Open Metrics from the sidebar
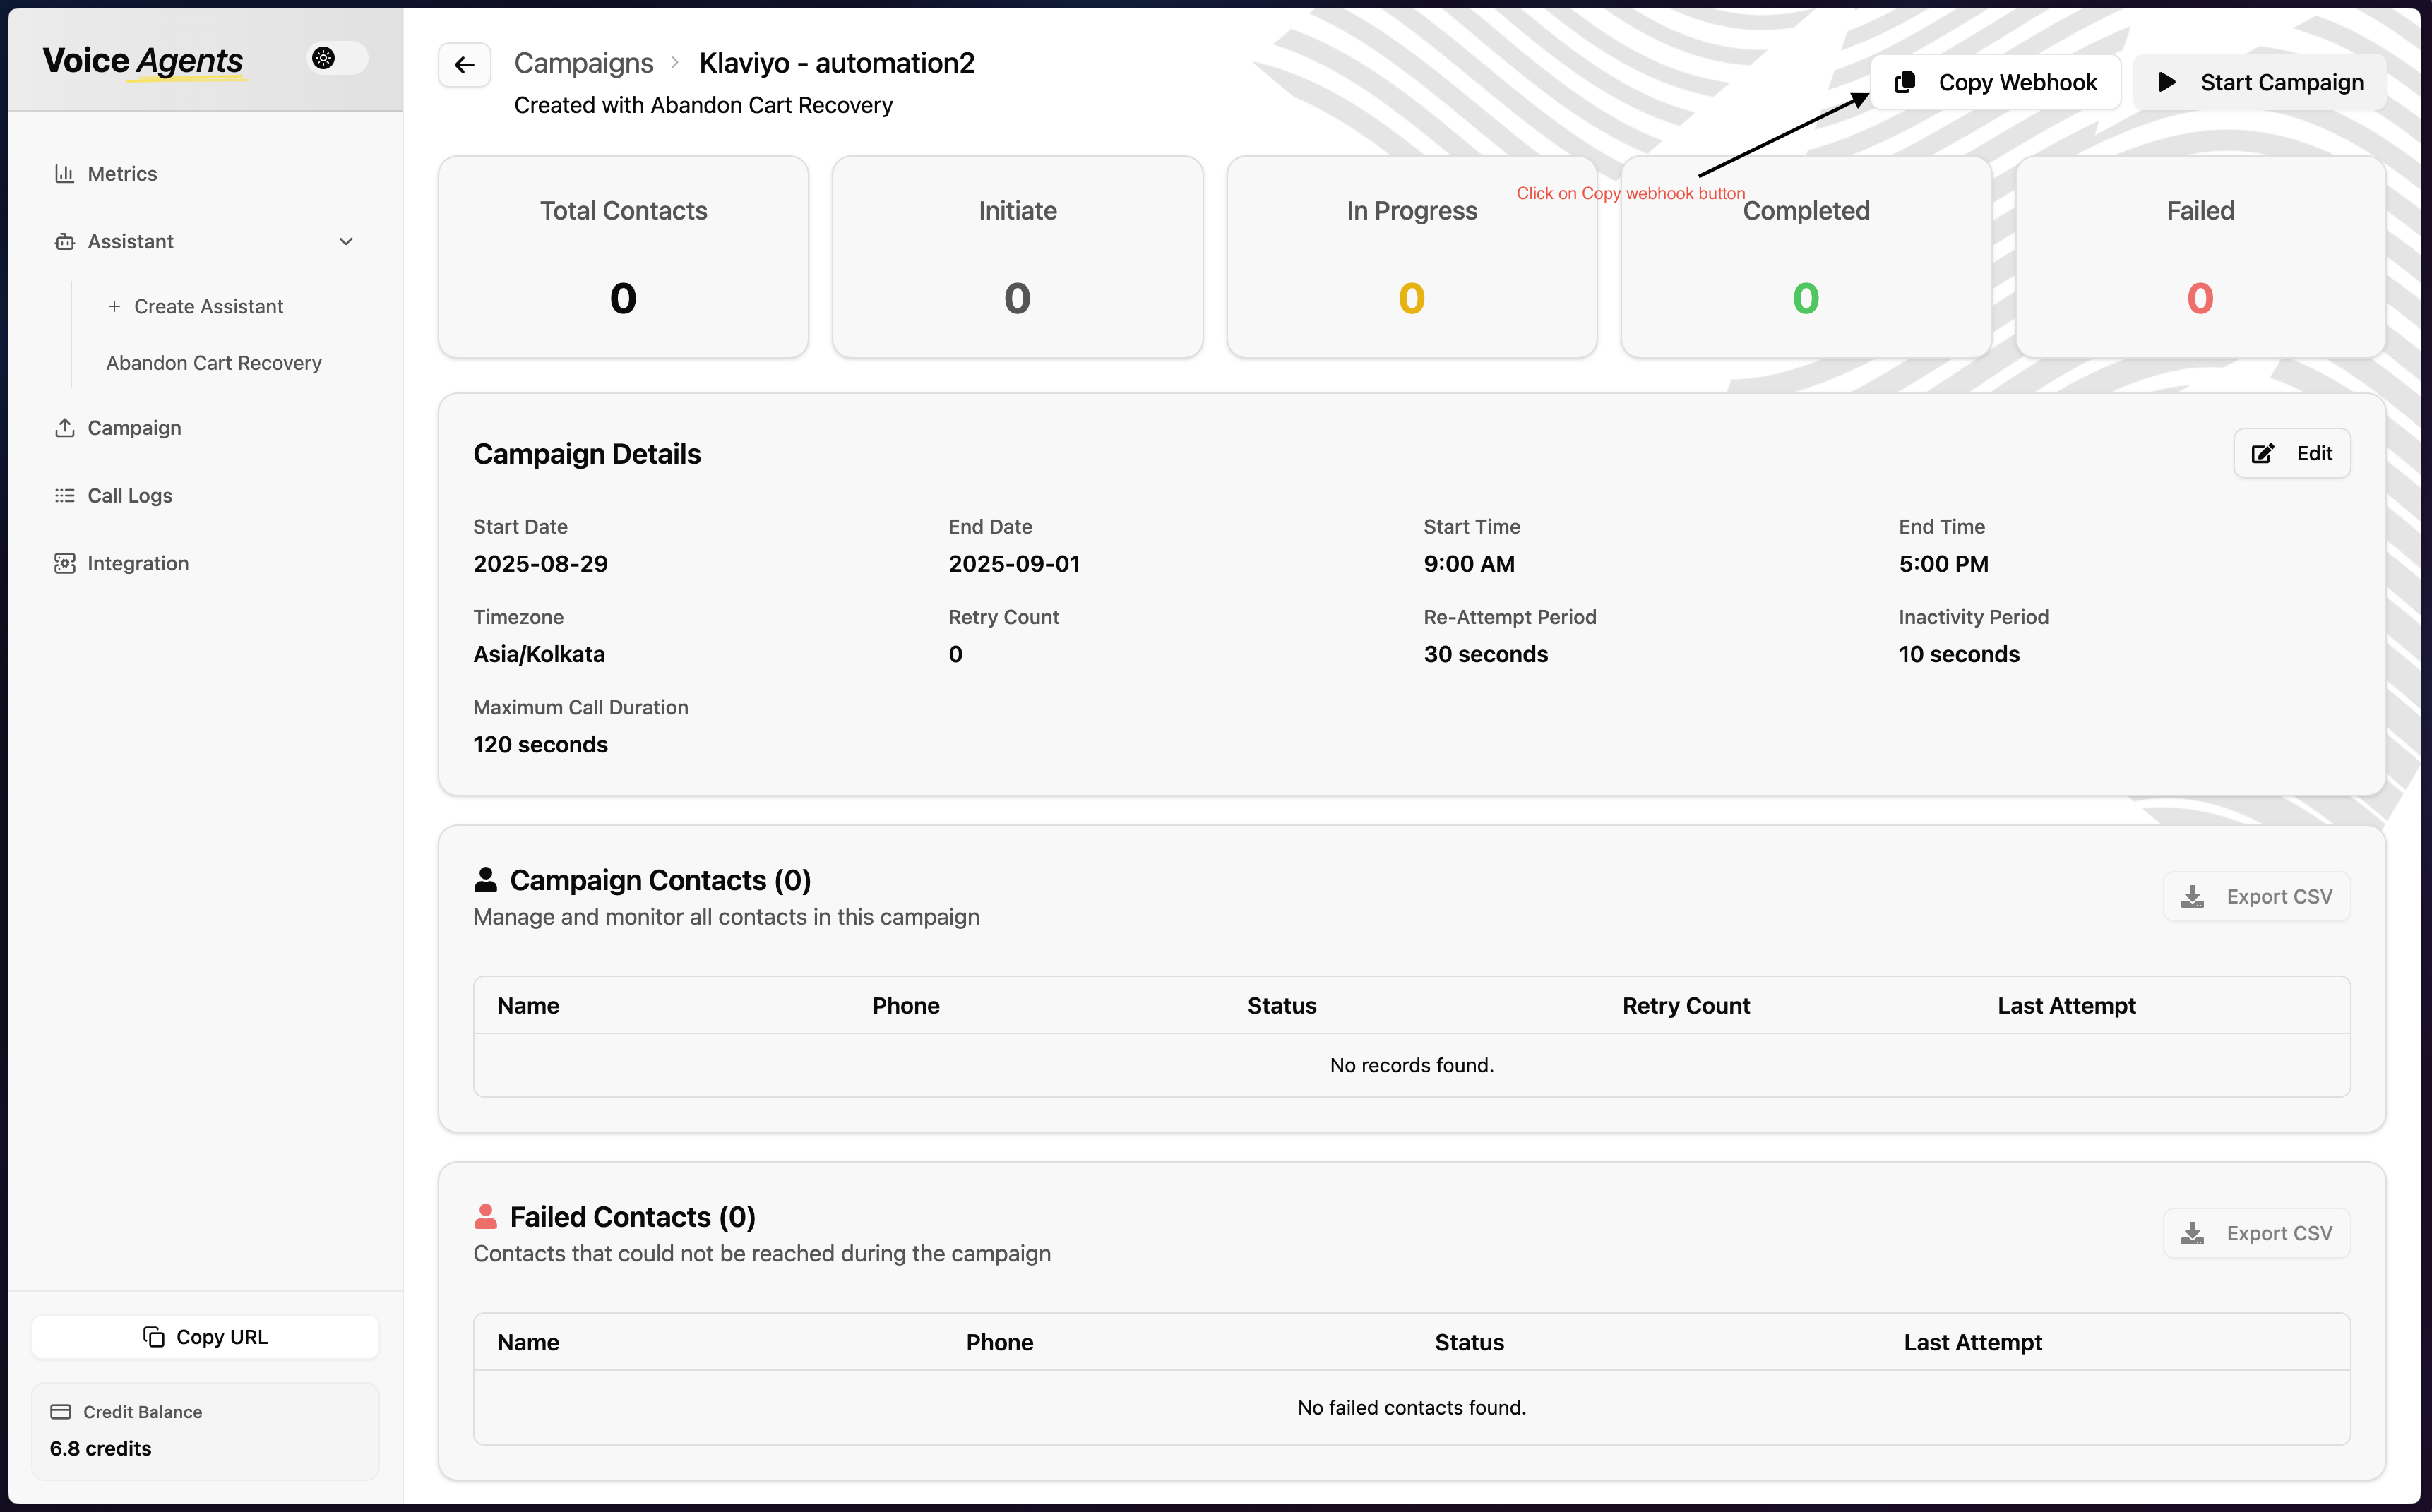 [121, 174]
